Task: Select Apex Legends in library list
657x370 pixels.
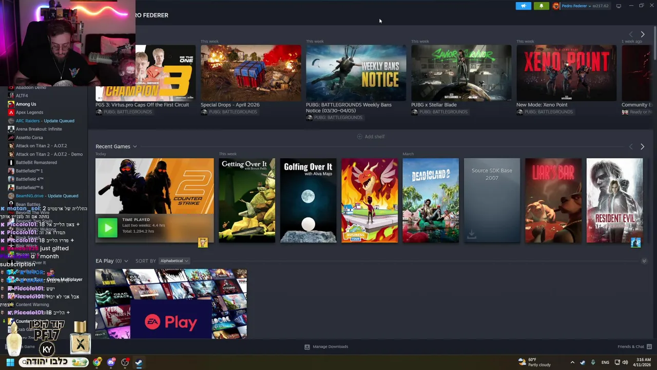Action: (29, 113)
